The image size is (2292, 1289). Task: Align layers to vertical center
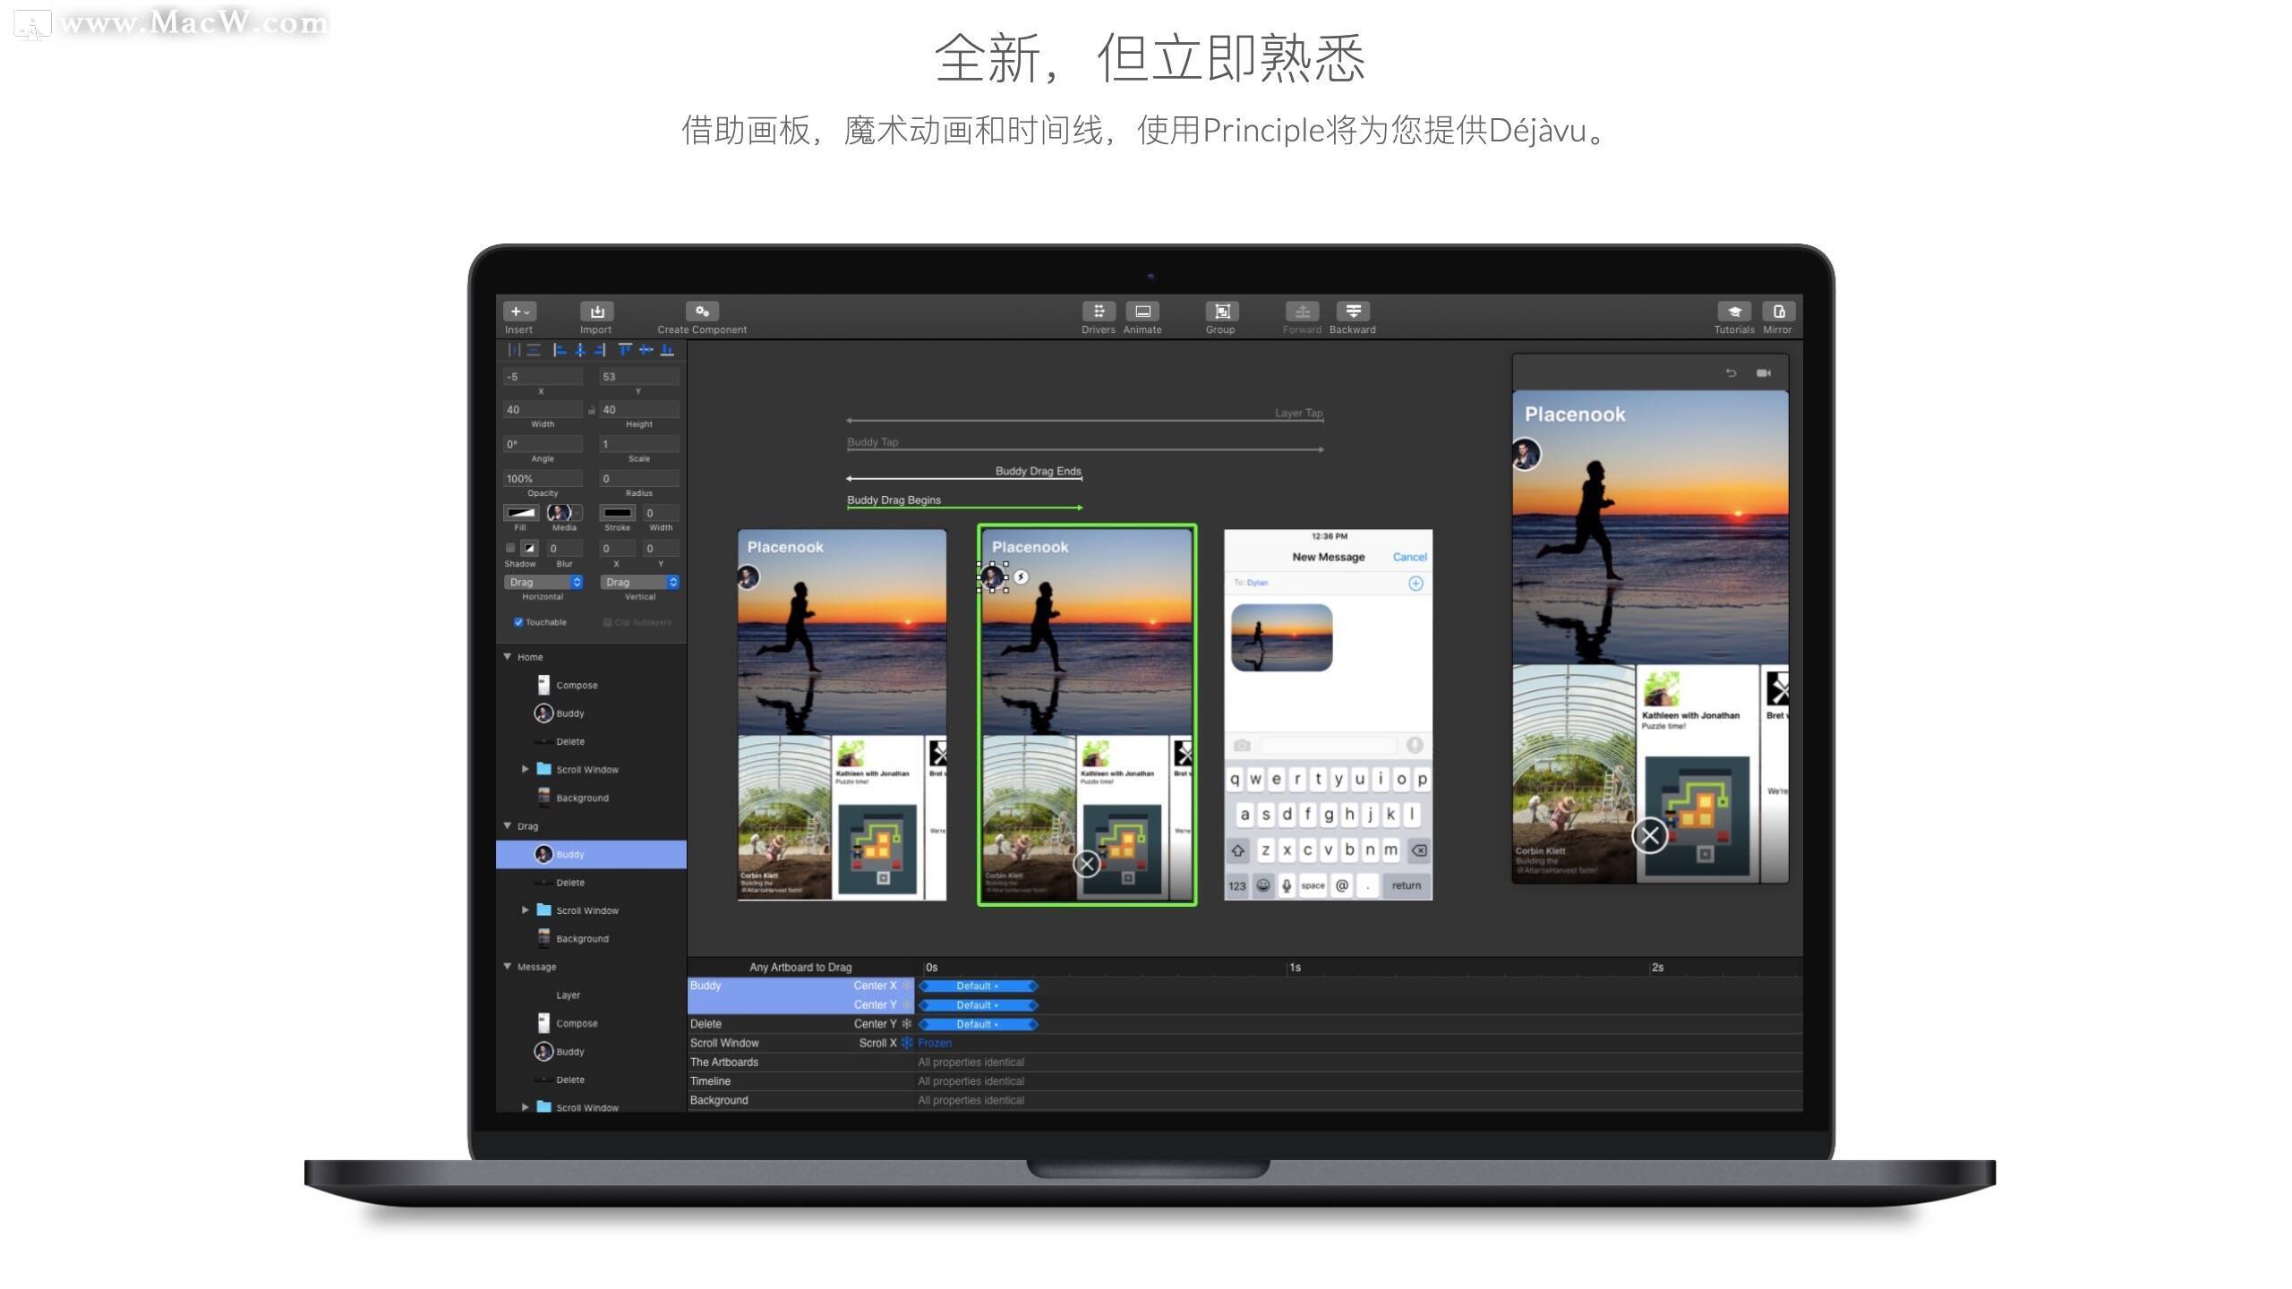click(646, 350)
